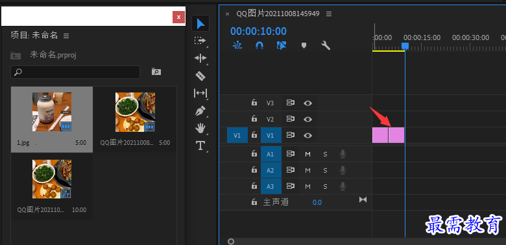Image resolution: width=506 pixels, height=245 pixels.
Task: Toggle sync lock on V2
Action: pyautogui.click(x=291, y=119)
